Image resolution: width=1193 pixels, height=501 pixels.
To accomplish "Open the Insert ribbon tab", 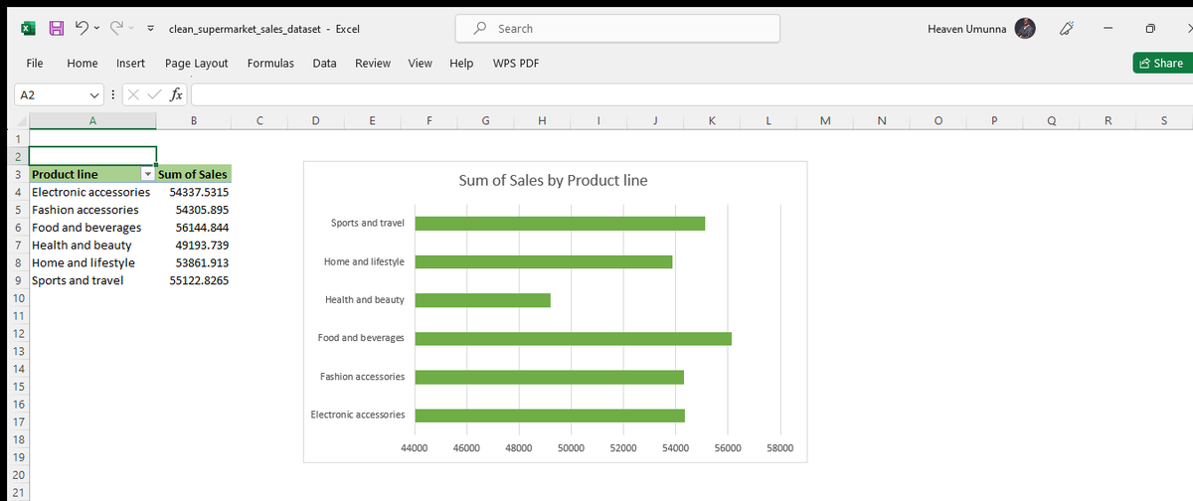I will [x=131, y=63].
